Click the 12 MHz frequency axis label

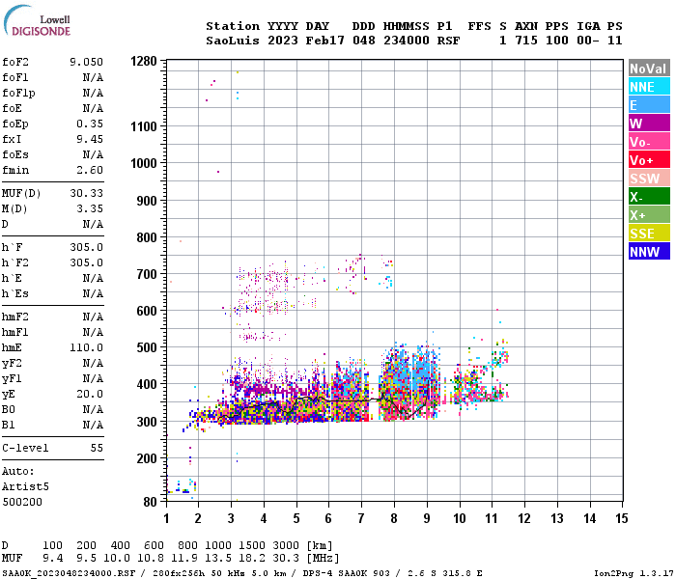point(524,518)
